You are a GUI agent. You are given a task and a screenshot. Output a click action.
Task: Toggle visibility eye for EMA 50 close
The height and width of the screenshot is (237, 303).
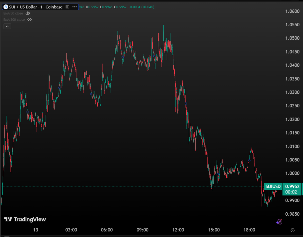[x=28, y=13]
